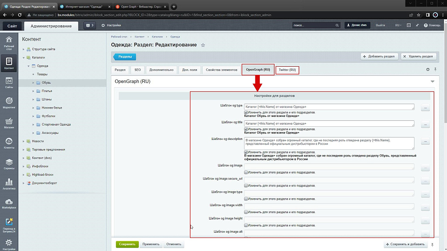The height and width of the screenshot is (251, 447).
Task: Collapse the OpenGraph (RU) panel arrow
Action: click(x=433, y=81)
